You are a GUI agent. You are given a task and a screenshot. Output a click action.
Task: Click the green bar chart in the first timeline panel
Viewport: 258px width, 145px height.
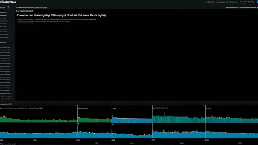38,120
